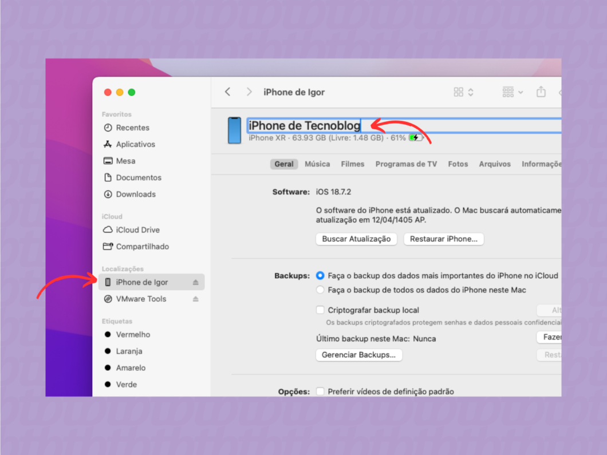The width and height of the screenshot is (607, 455).
Task: Click the Etiquetas section header
Action: pyautogui.click(x=117, y=321)
